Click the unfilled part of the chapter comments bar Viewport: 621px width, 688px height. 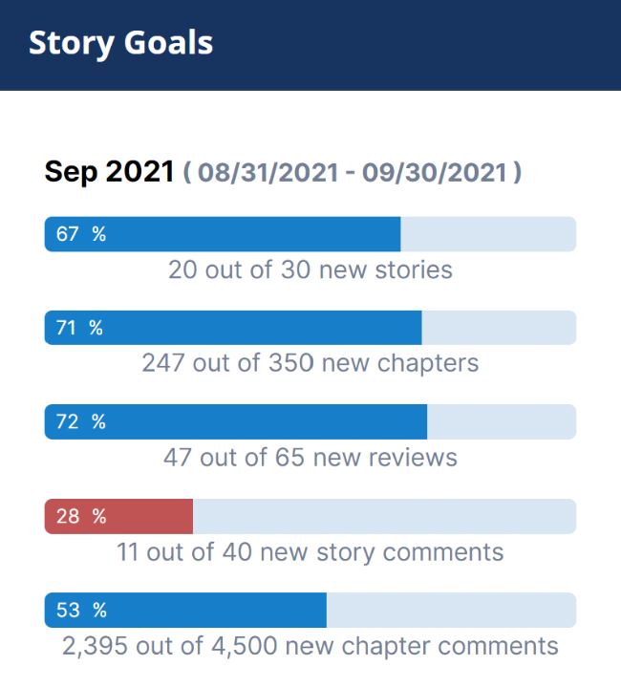(451, 610)
